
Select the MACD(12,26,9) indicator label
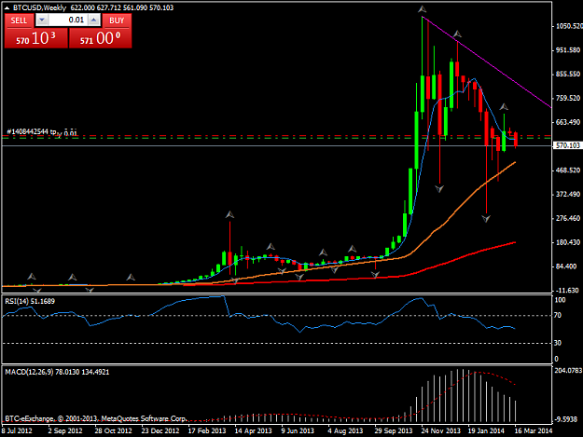click(57, 372)
